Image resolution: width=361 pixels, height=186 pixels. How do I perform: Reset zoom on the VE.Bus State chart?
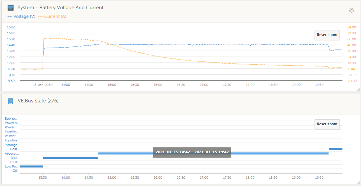coord(327,124)
